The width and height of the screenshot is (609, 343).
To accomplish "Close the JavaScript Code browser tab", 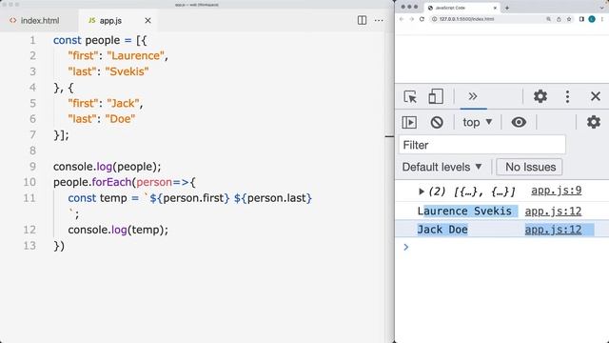I will click(495, 8).
